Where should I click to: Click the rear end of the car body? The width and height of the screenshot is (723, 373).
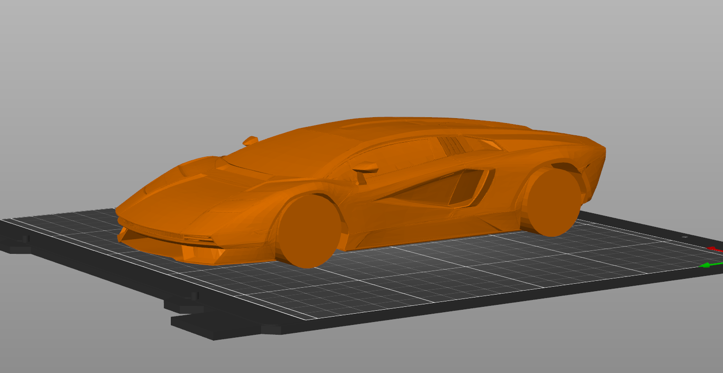(x=596, y=162)
